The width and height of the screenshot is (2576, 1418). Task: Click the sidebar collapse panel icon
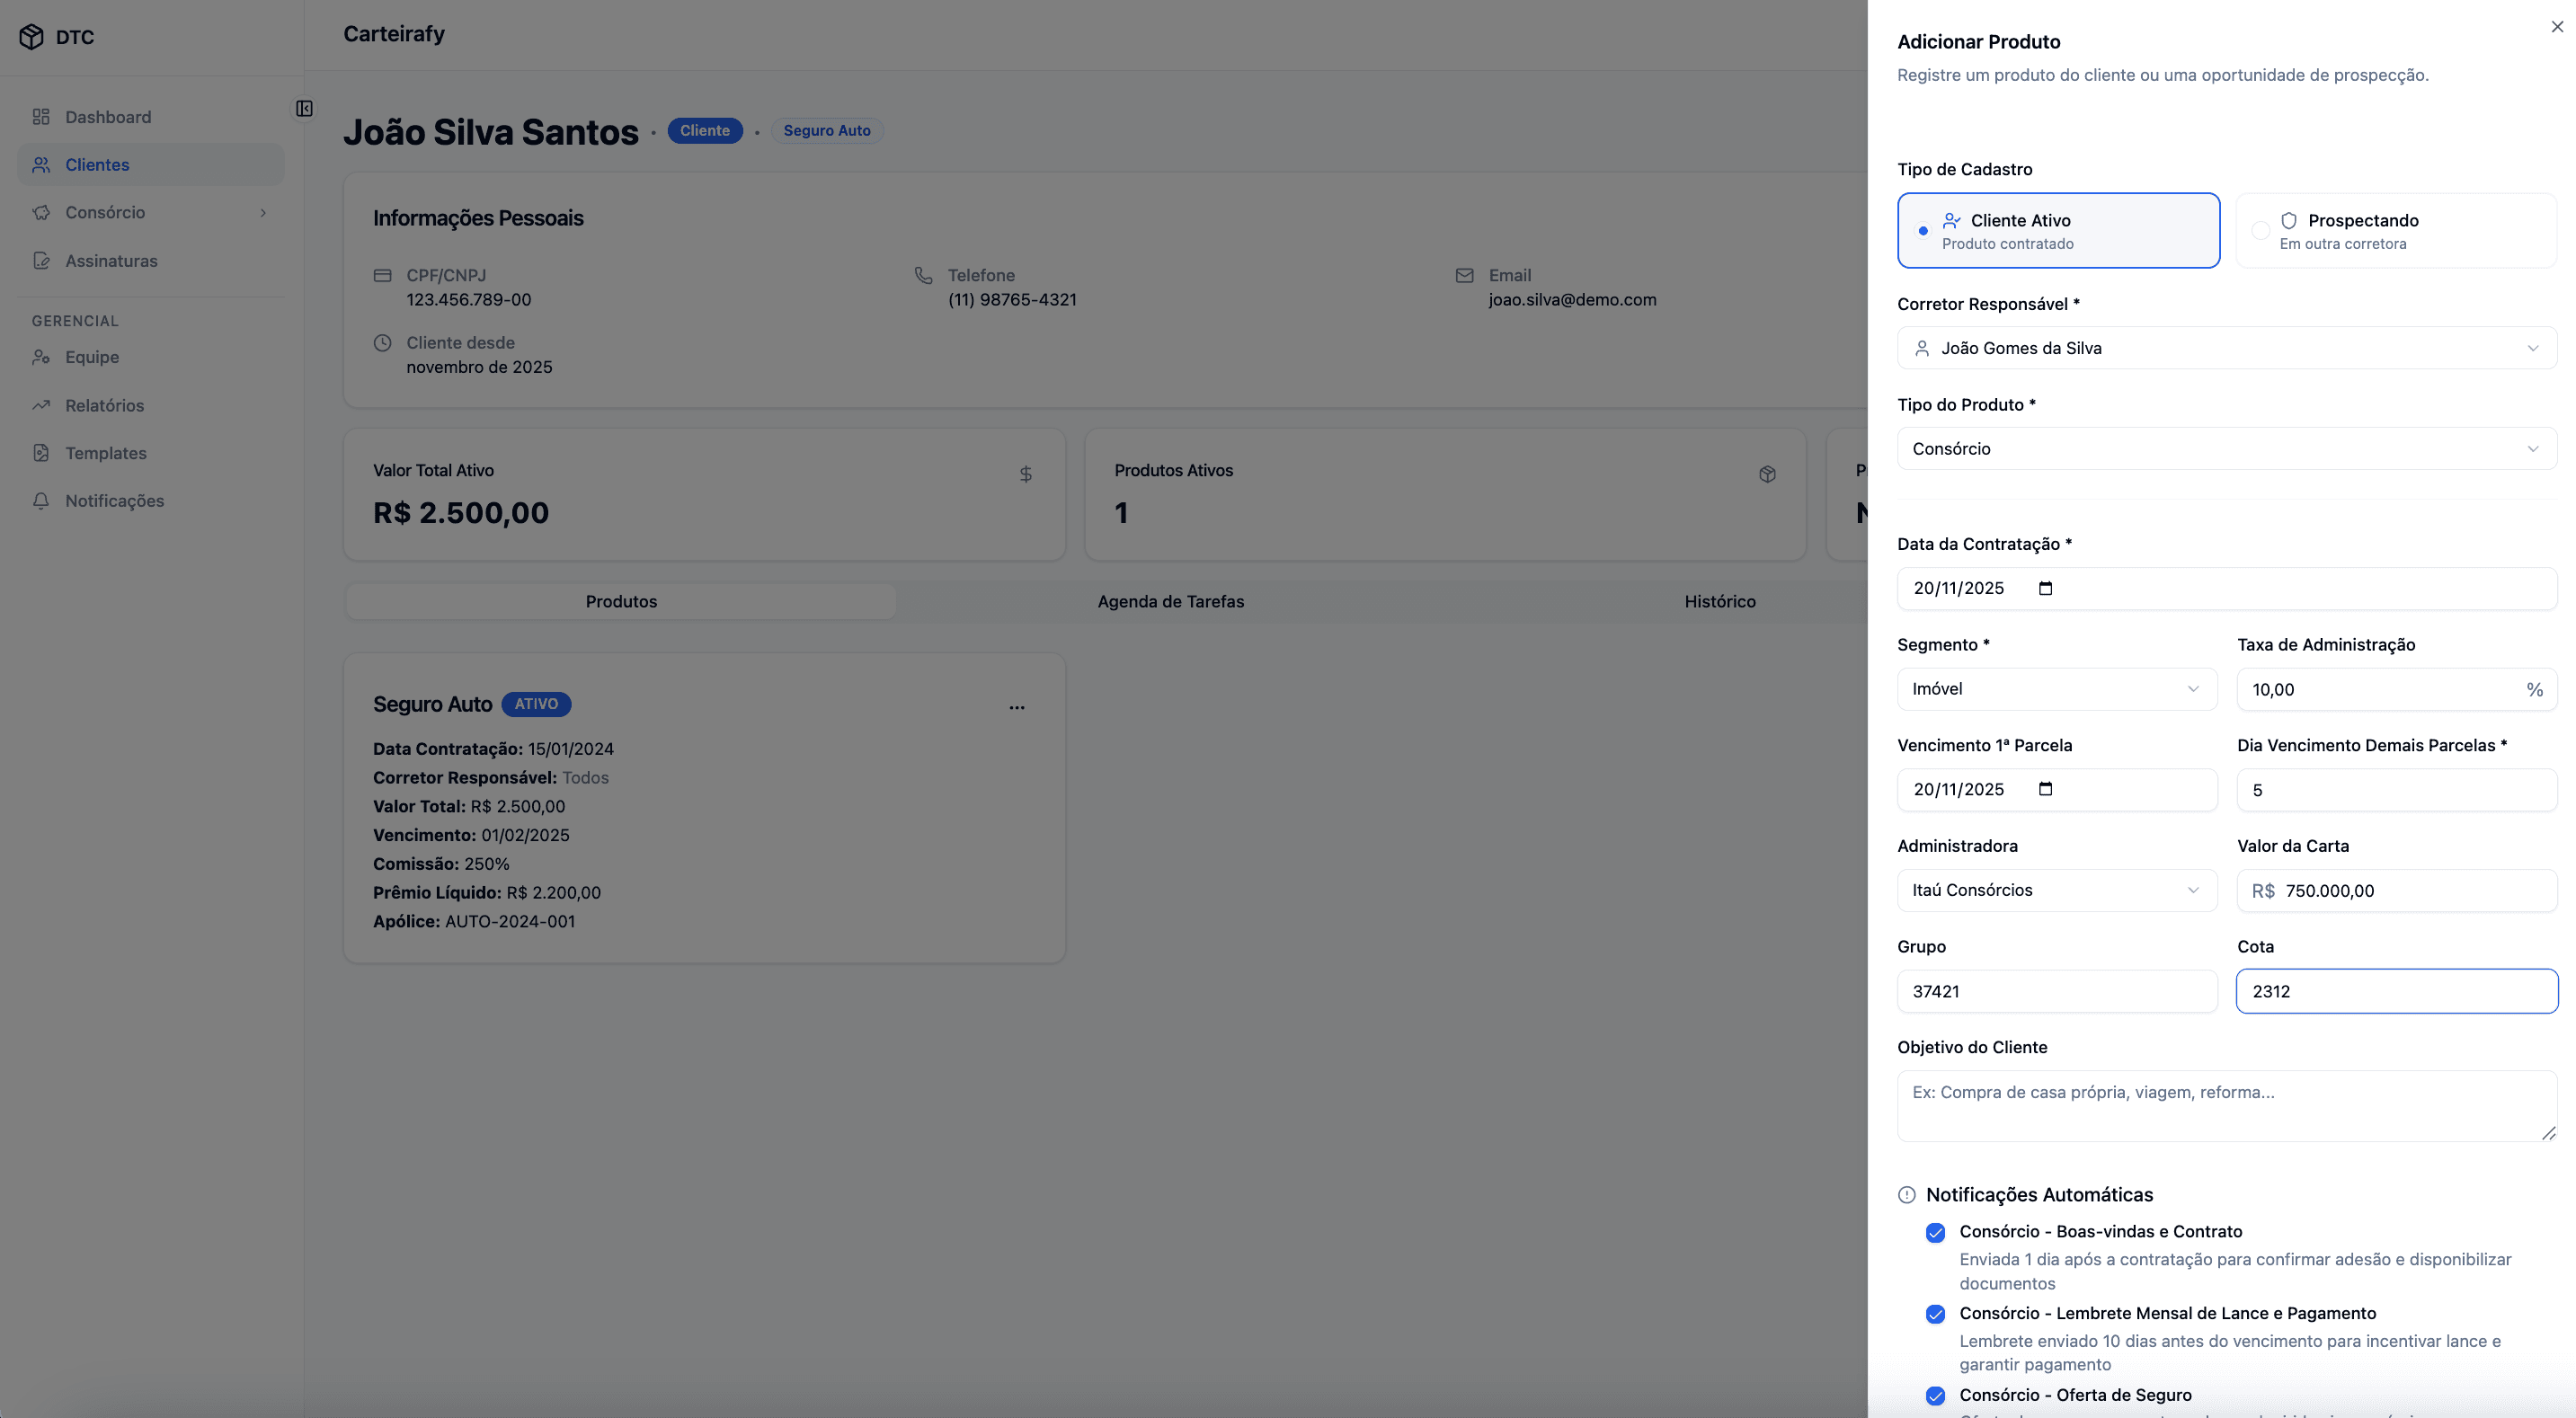[x=304, y=108]
